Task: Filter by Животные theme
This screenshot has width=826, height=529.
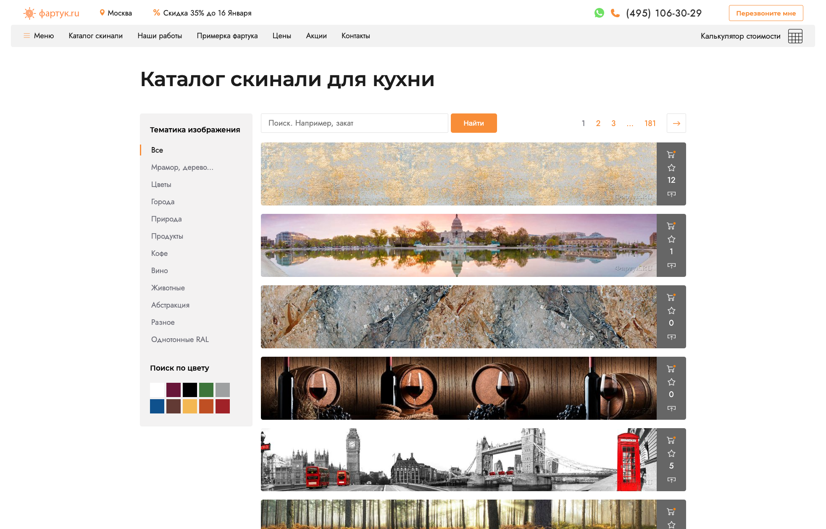Action: [x=168, y=288]
